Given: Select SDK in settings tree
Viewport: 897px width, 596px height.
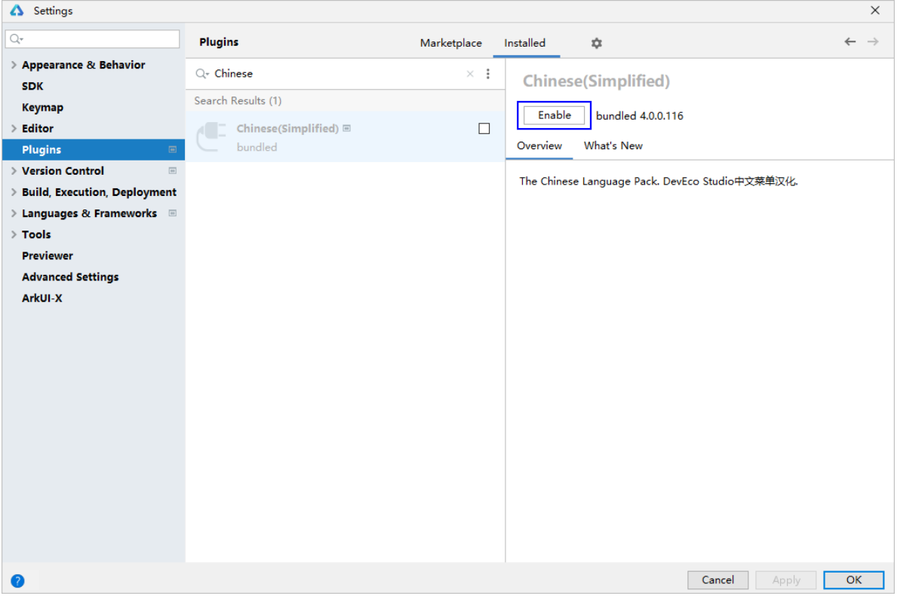Looking at the screenshot, I should pos(32,87).
